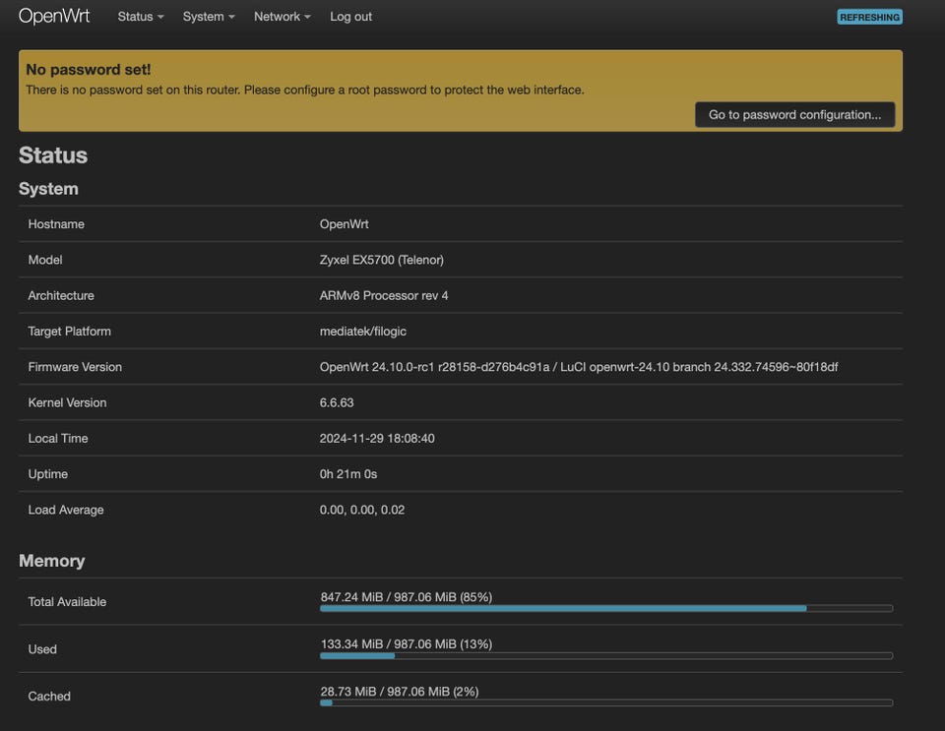Click kernel version 6.6.63
945x731 pixels.
337,402
